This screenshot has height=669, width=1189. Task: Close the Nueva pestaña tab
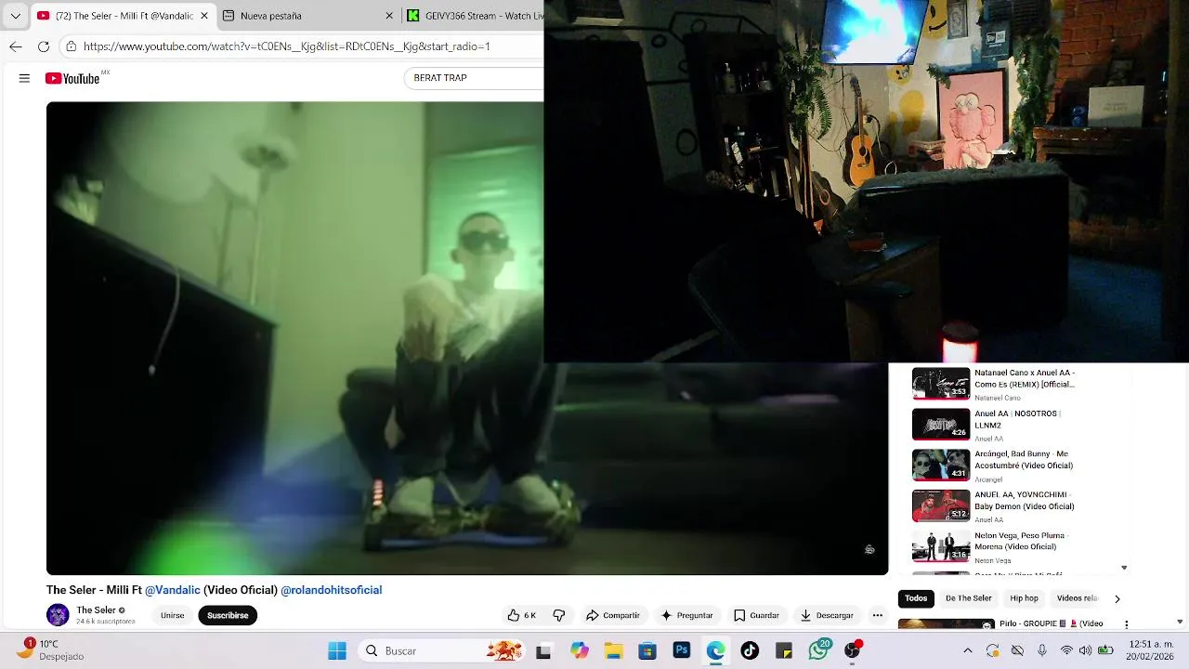pyautogui.click(x=389, y=16)
